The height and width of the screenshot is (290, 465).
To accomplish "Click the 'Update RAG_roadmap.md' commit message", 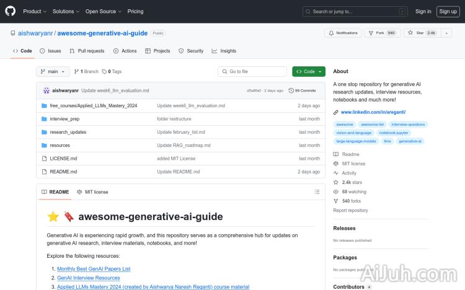I will tap(184, 145).
